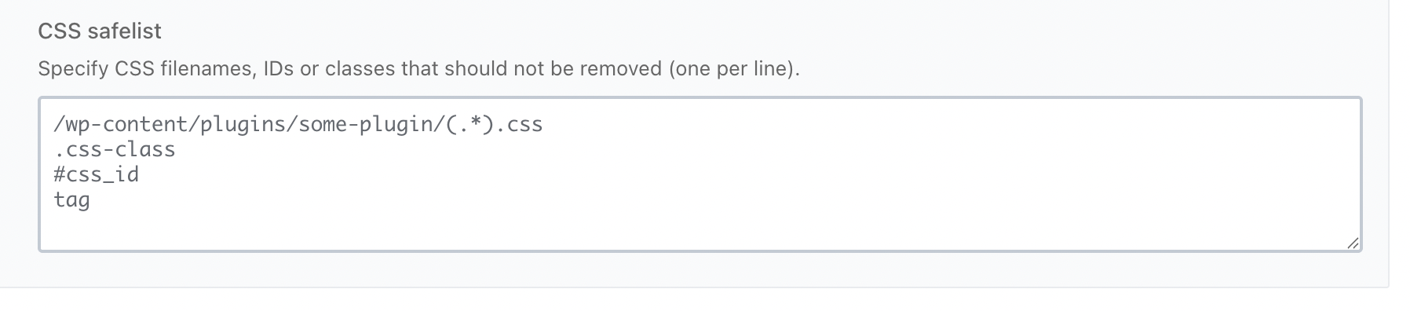Click the word 'IDs' in the description
This screenshot has width=1410, height=311.
[279, 69]
